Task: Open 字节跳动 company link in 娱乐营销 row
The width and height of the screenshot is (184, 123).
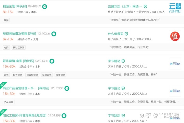Action: [114, 61]
